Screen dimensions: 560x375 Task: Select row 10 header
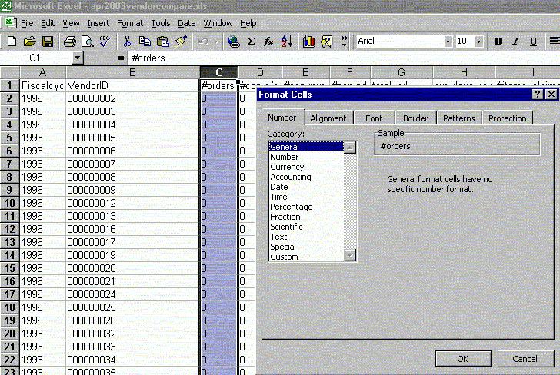tap(10, 203)
